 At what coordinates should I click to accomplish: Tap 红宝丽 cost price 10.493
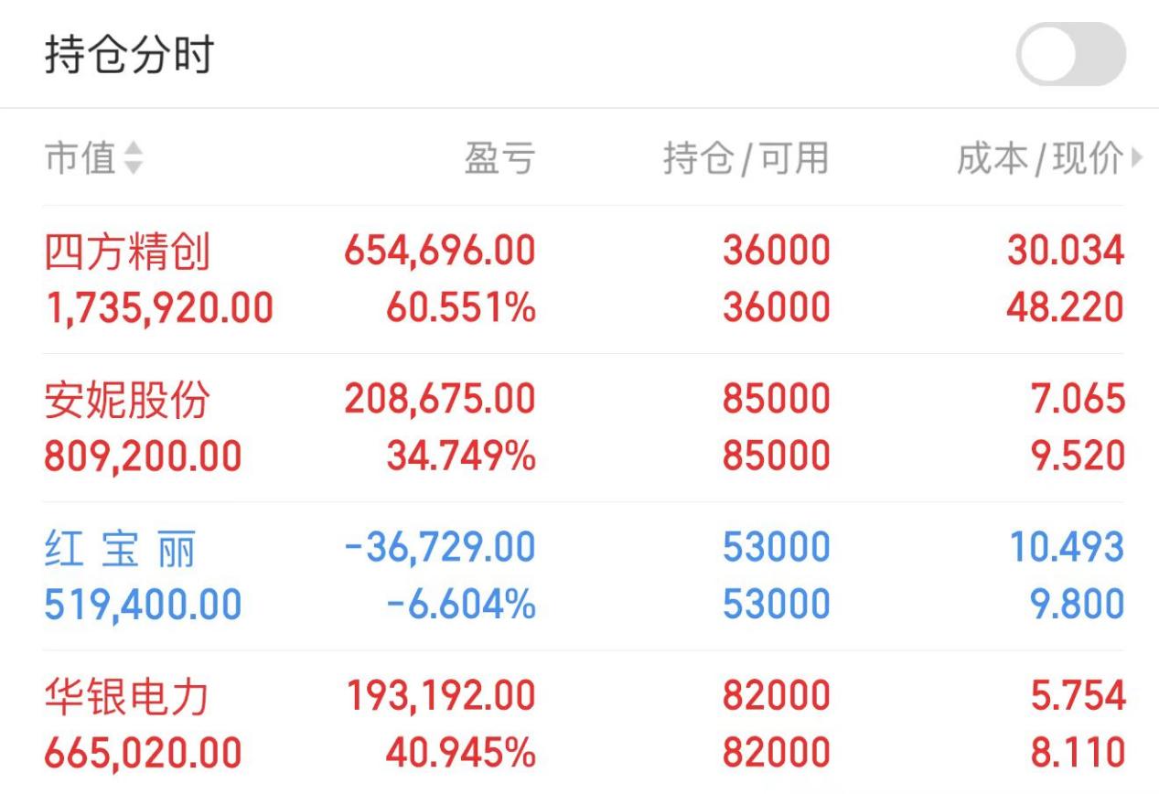tap(1067, 548)
